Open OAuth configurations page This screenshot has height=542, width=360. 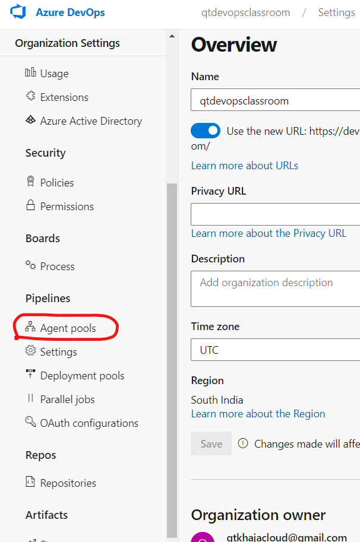(x=89, y=423)
